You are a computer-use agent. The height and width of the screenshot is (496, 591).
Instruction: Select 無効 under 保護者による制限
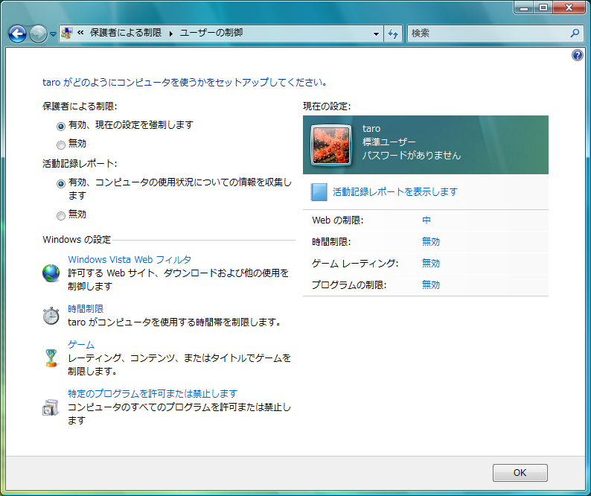coord(61,144)
